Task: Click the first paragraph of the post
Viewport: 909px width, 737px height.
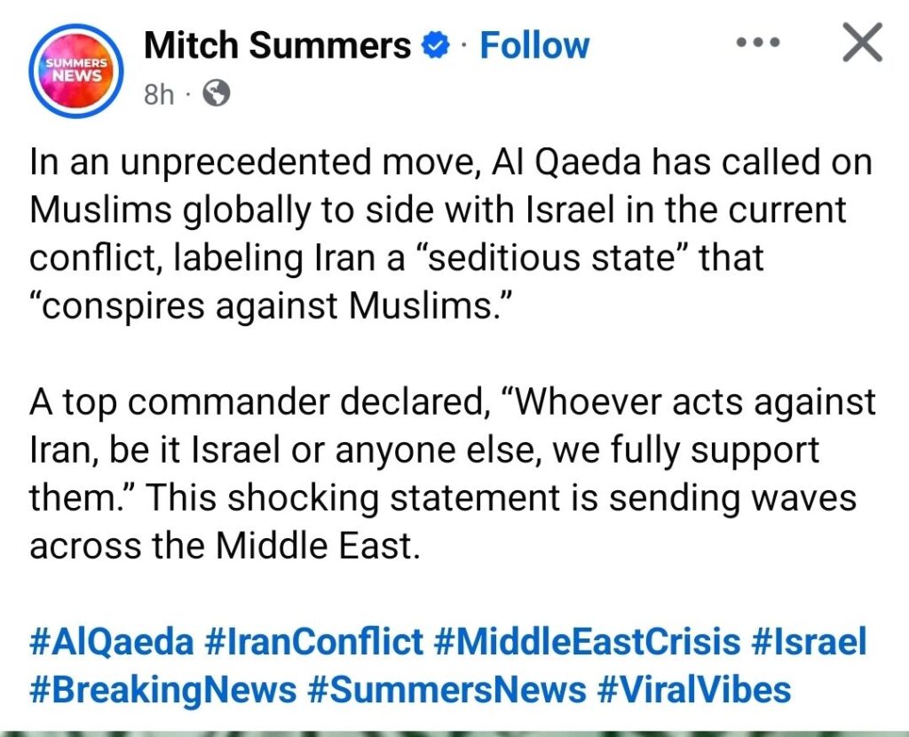Action: tap(444, 234)
